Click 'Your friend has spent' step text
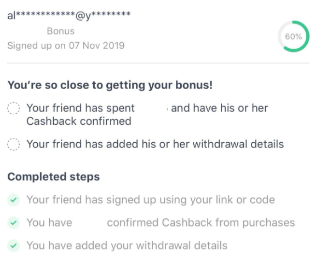 tap(81, 108)
